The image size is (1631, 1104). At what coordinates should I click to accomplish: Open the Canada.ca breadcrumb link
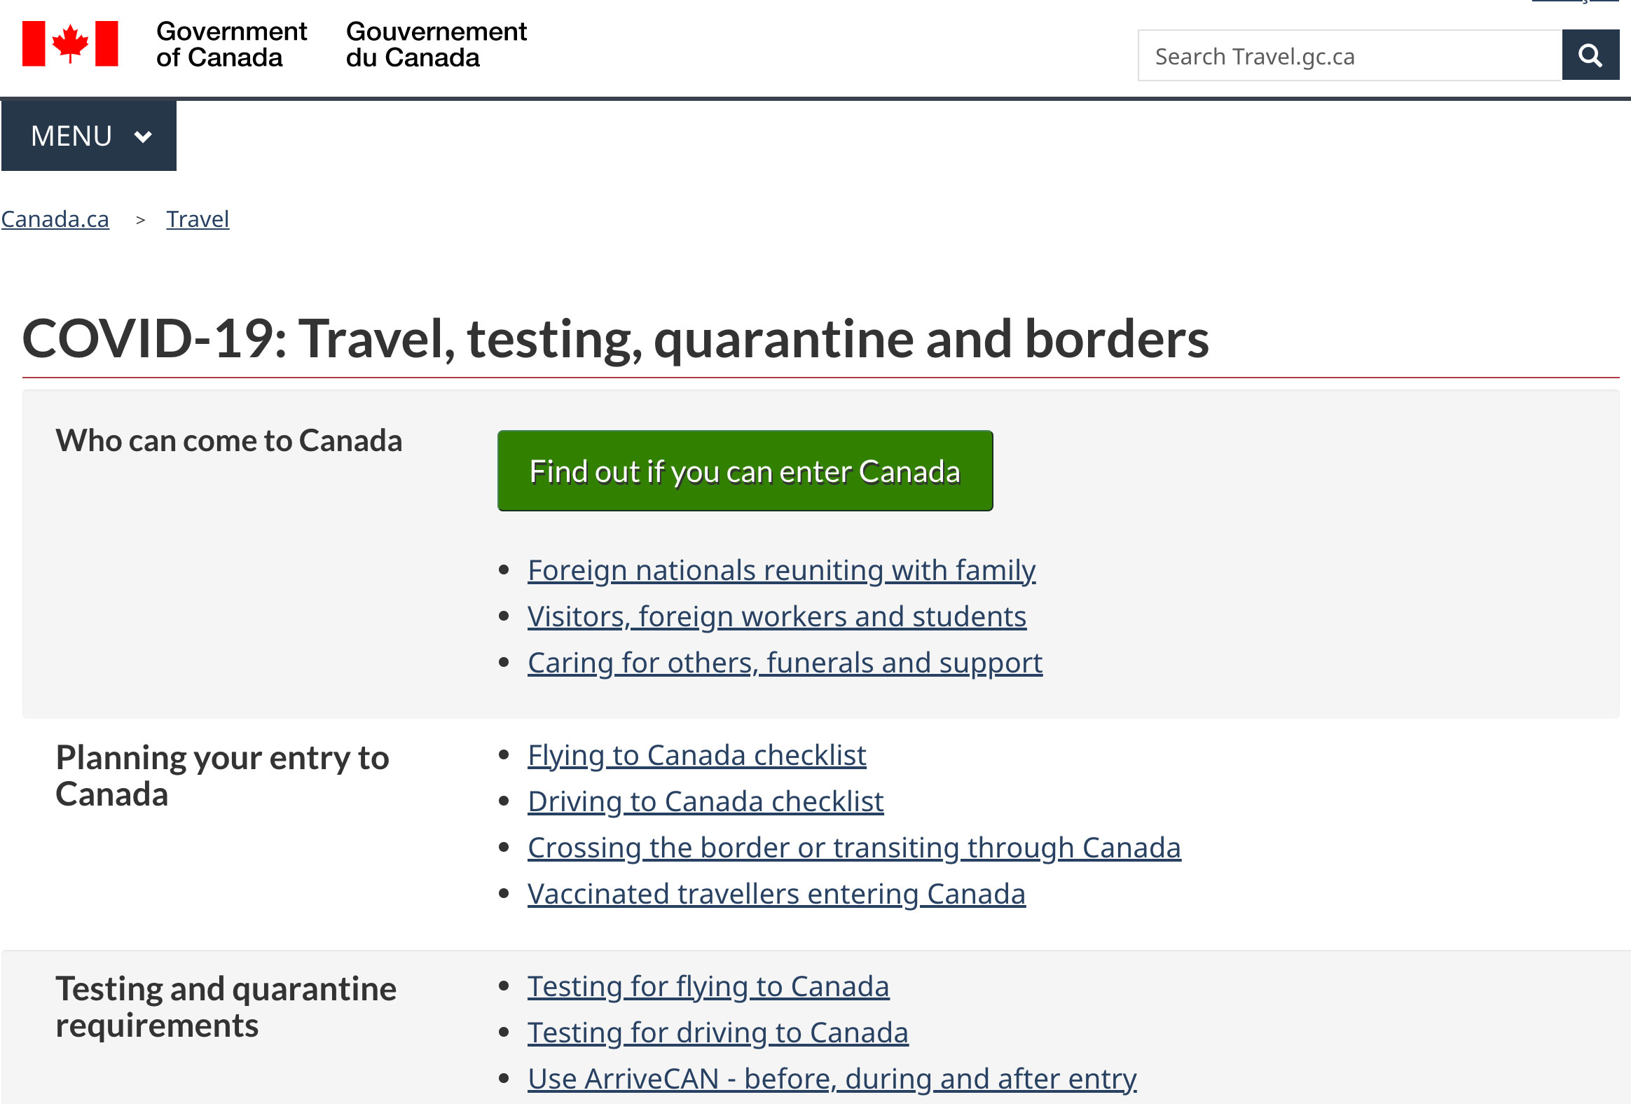click(x=55, y=220)
